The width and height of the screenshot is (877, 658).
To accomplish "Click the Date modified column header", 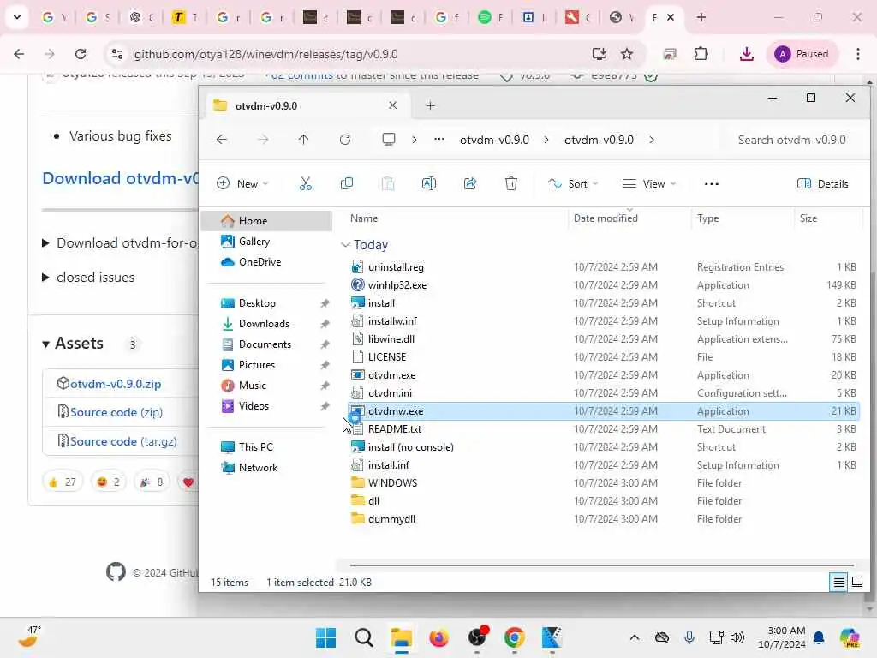I will (x=606, y=218).
